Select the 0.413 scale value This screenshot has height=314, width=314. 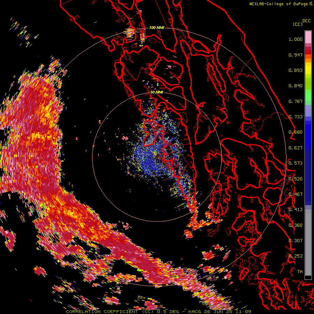pos(296,210)
